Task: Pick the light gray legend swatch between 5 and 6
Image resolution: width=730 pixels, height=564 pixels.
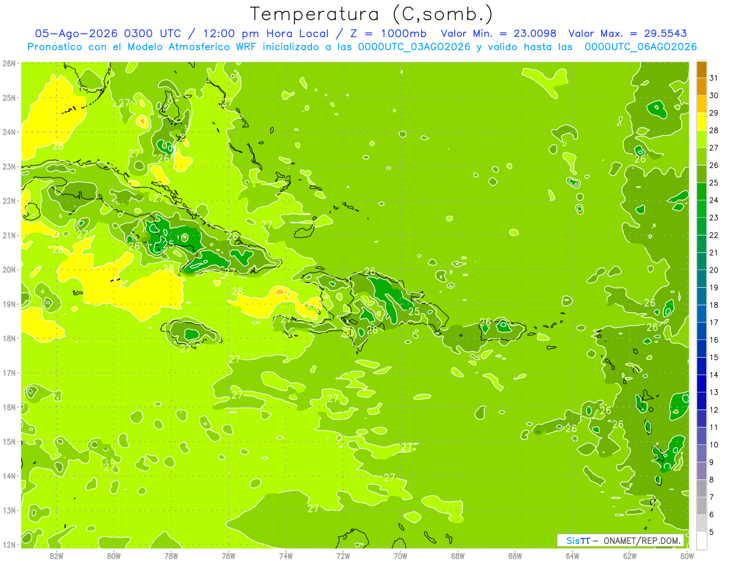Action: coord(701,523)
